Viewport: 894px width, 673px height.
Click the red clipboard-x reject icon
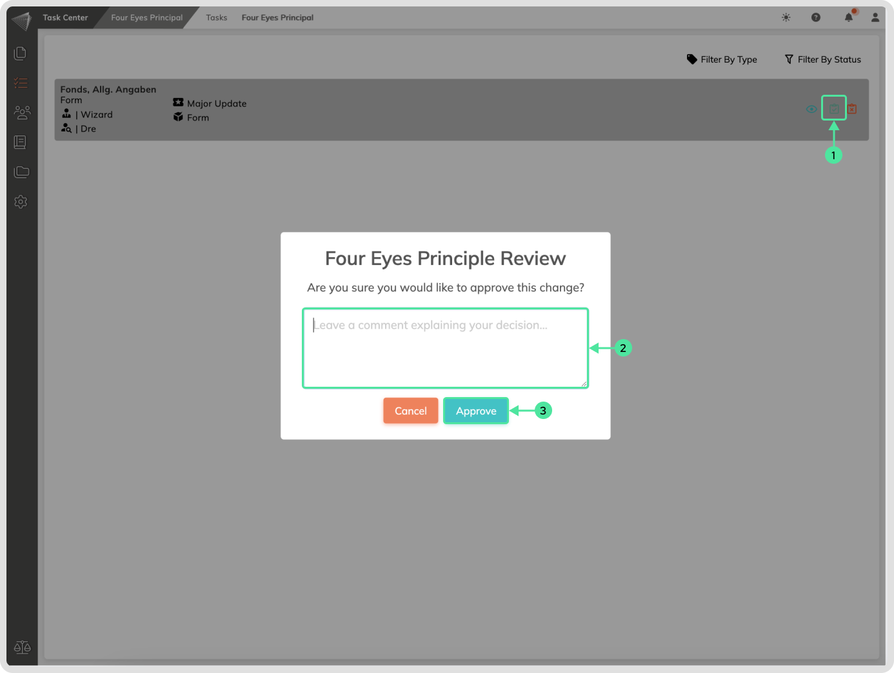[852, 109]
